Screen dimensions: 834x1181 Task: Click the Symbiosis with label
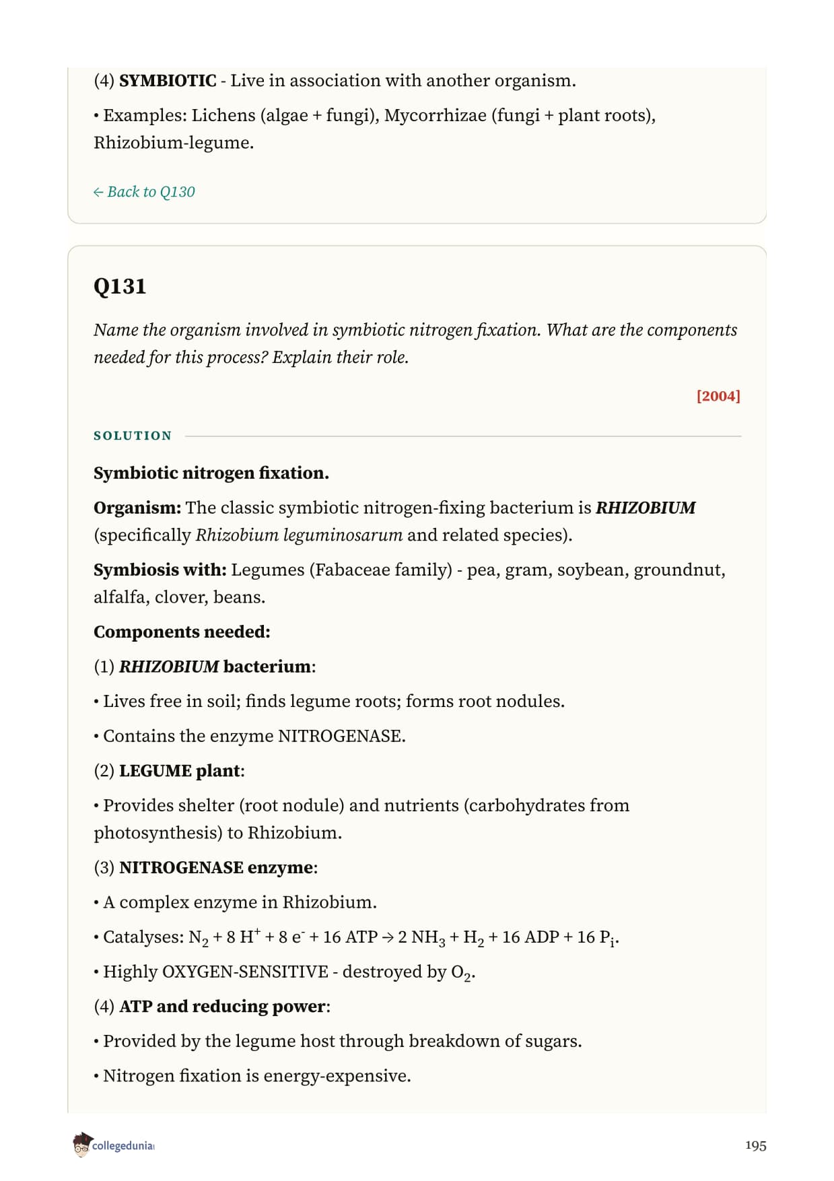pos(160,570)
